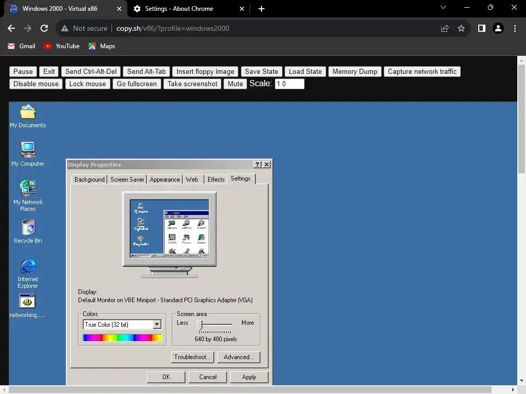
Task: Click Send Alt-Tab
Action: click(146, 72)
